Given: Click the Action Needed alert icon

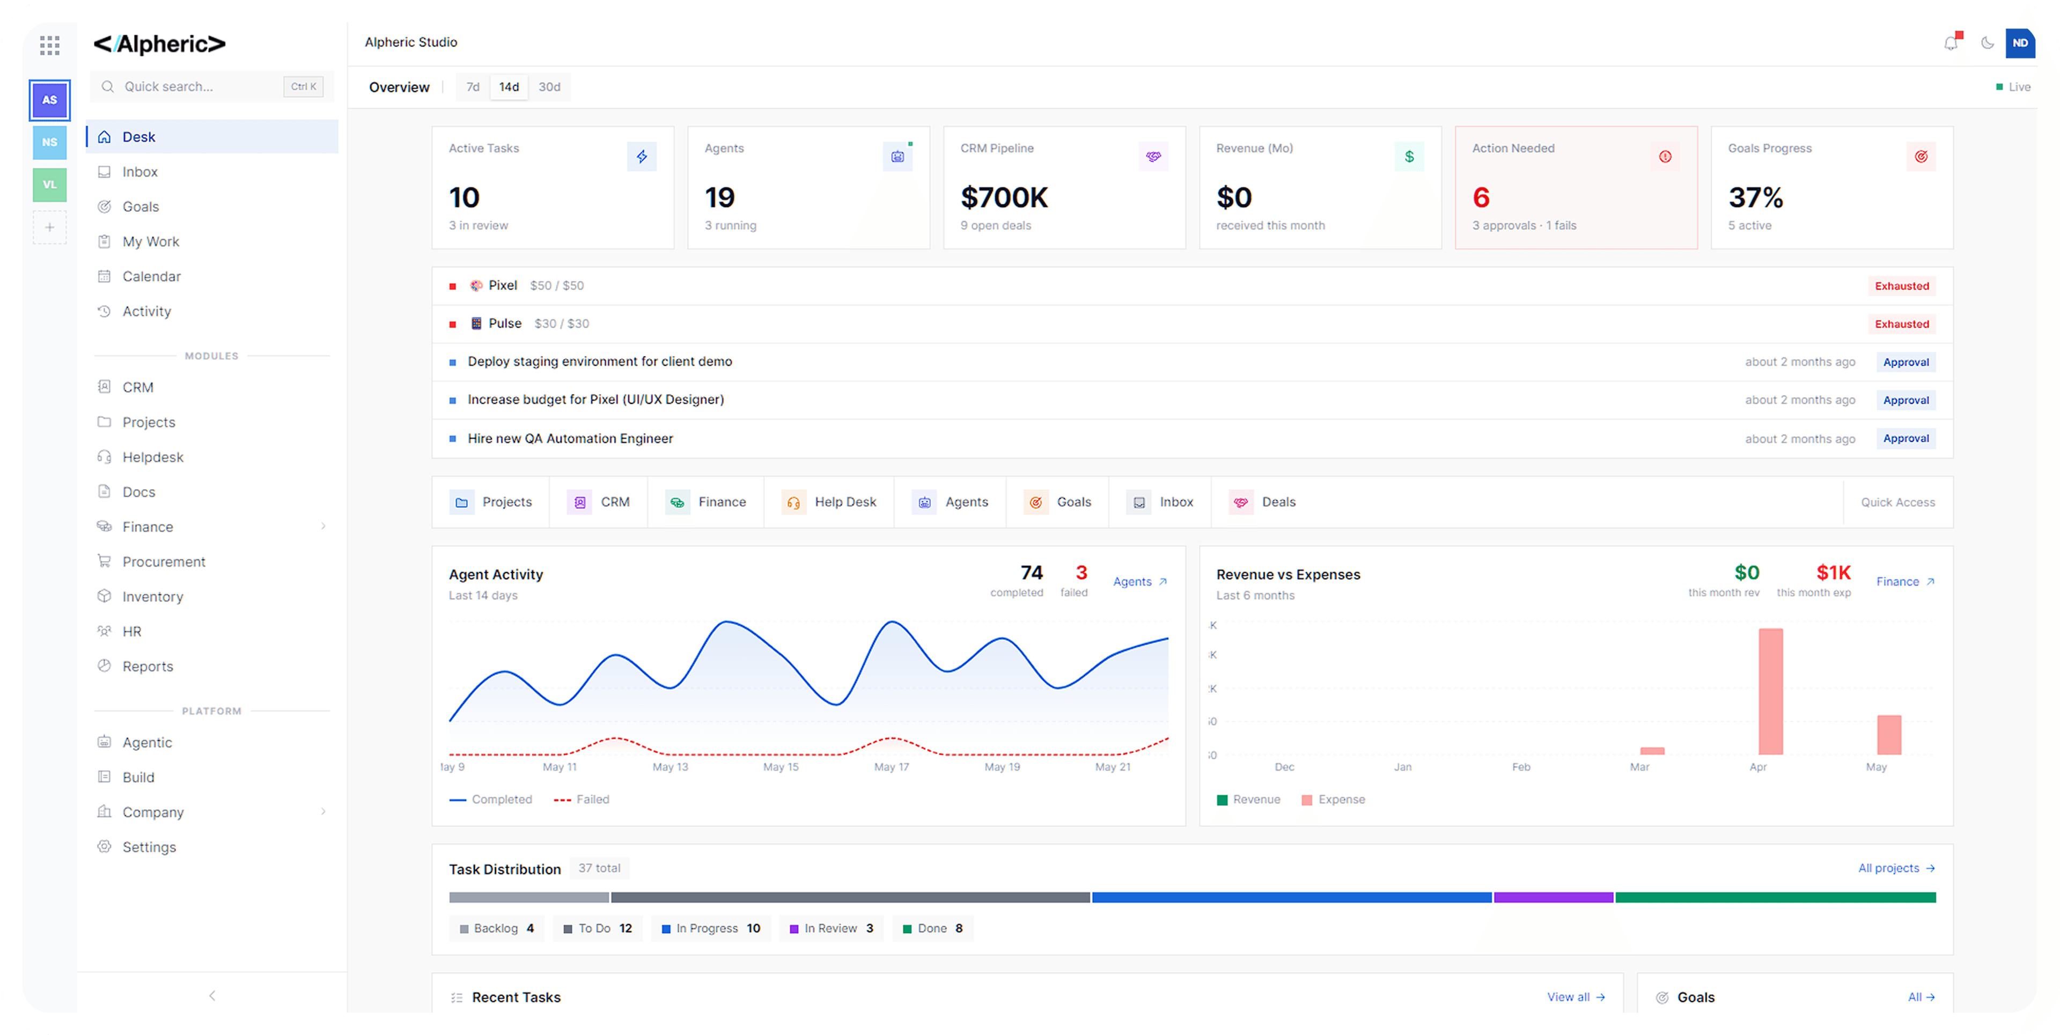Looking at the screenshot, I should (1665, 157).
